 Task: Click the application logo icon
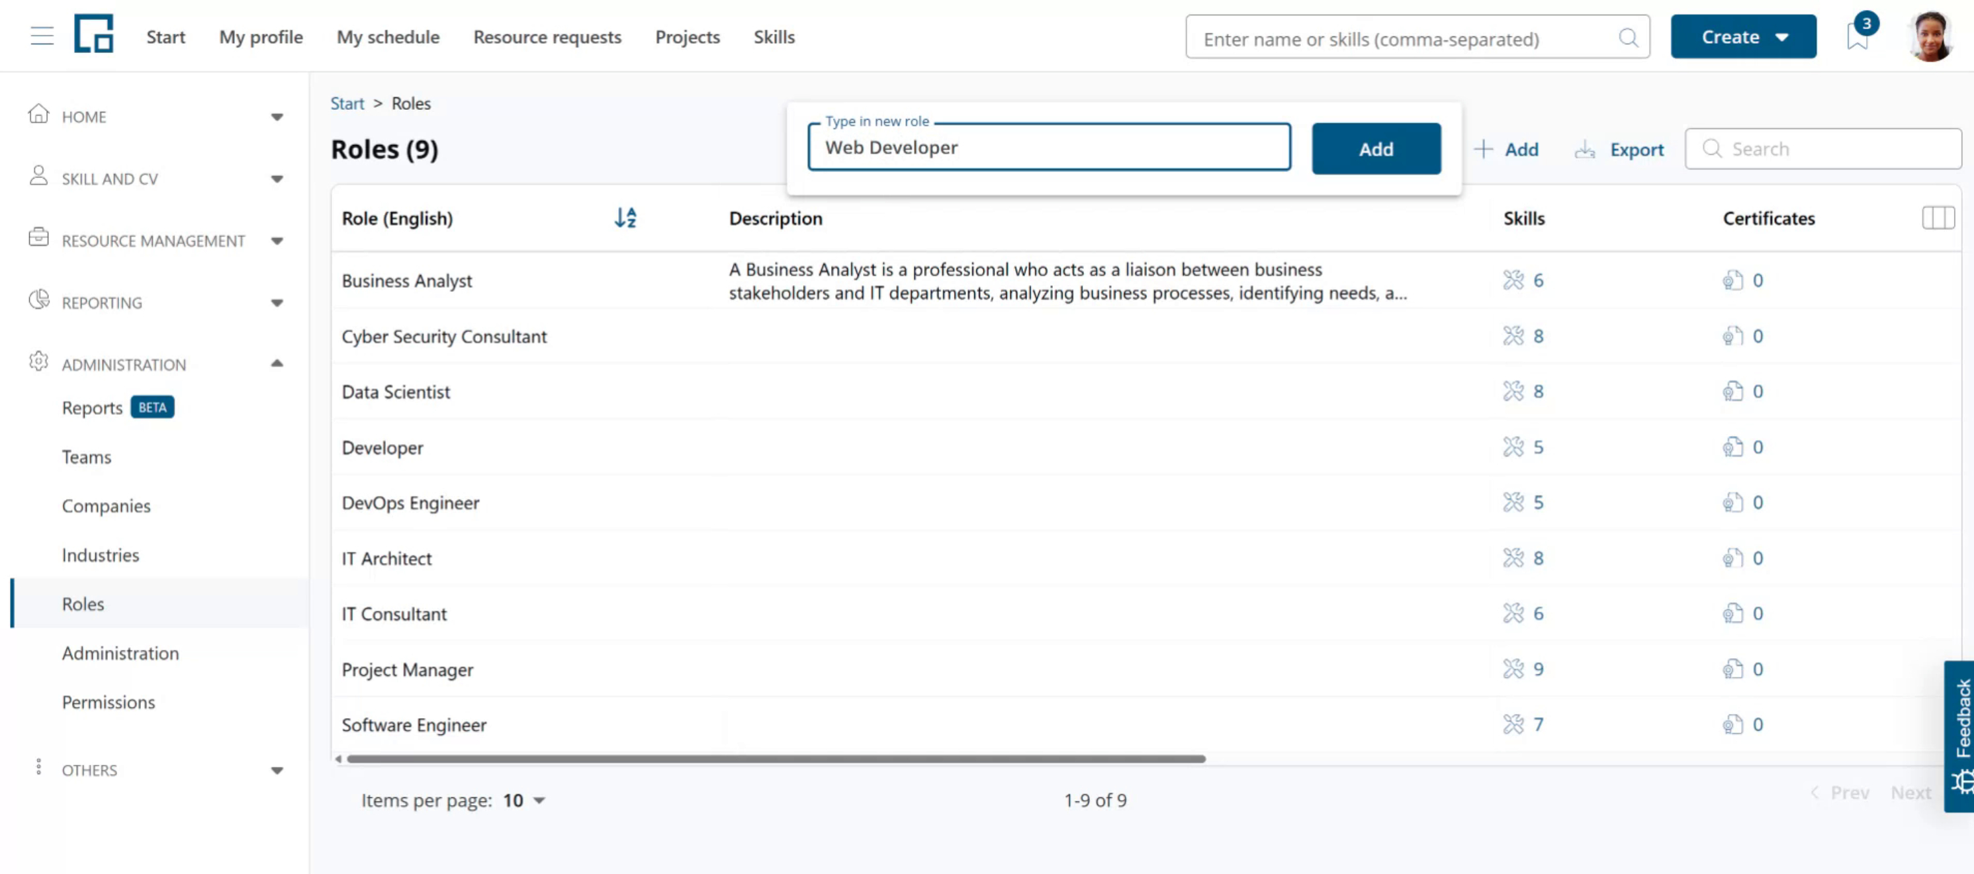[x=93, y=34]
